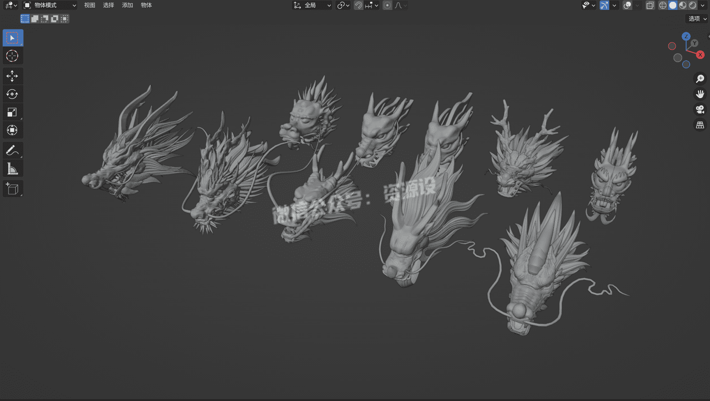Image resolution: width=710 pixels, height=401 pixels.
Task: Click the Transform tool icon
Action: (x=12, y=130)
